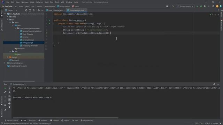
Task: Click the main method breadcrumb
Action: pos(75,6)
